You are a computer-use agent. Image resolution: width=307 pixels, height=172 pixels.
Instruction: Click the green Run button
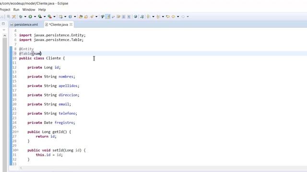point(30,17)
